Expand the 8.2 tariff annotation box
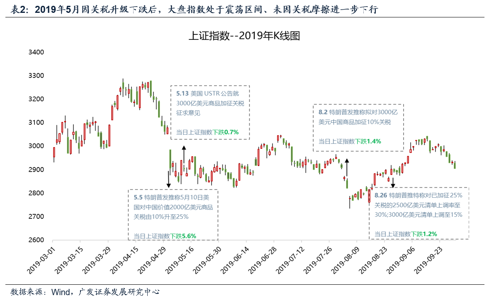Viewport: 494px width, 303px height. (358, 126)
